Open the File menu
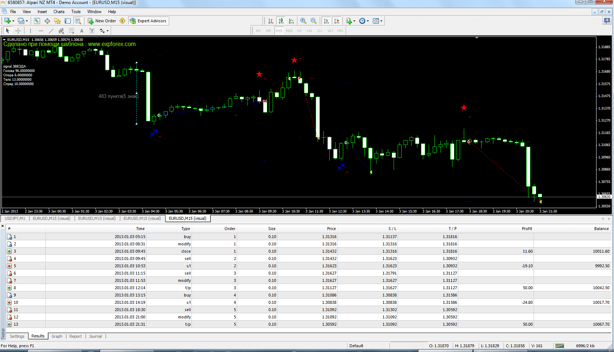The height and width of the screenshot is (352, 614). pos(13,12)
